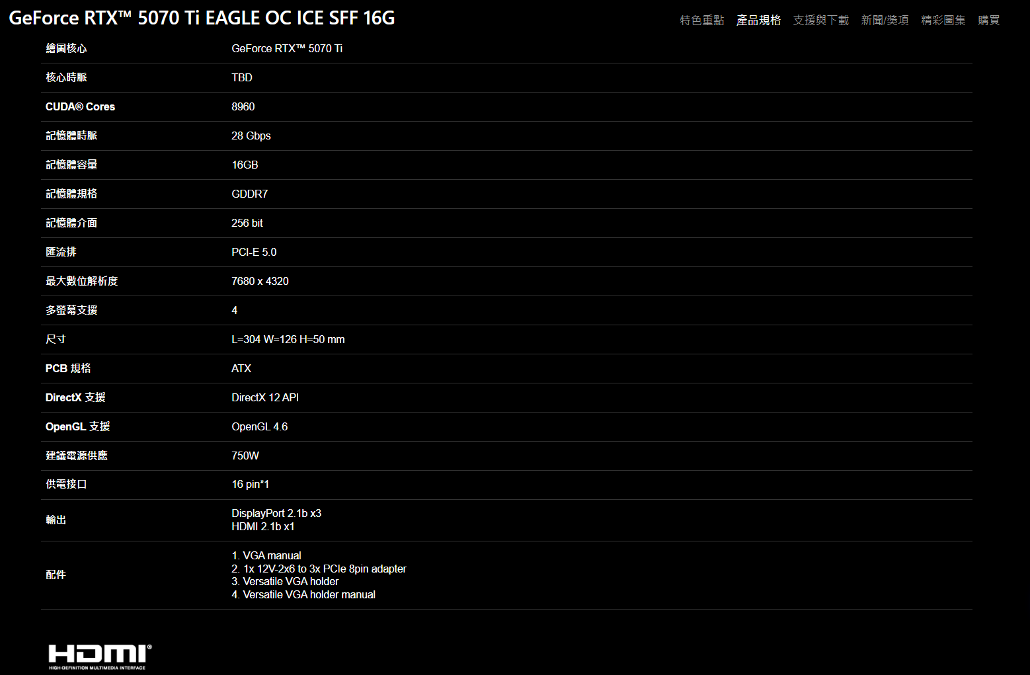This screenshot has width=1030, height=675.
Task: Click the DirectX 12 API value
Action: 265,397
